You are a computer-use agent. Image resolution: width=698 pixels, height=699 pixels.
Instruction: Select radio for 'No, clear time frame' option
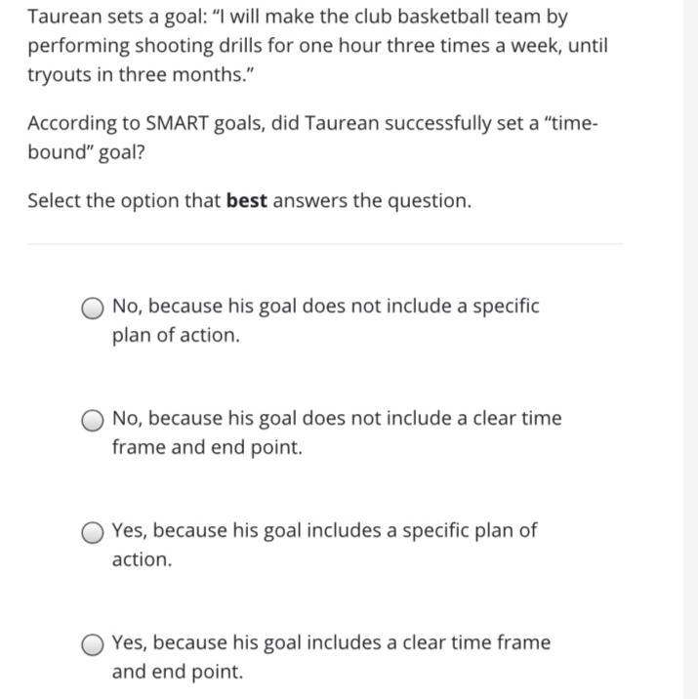93,421
